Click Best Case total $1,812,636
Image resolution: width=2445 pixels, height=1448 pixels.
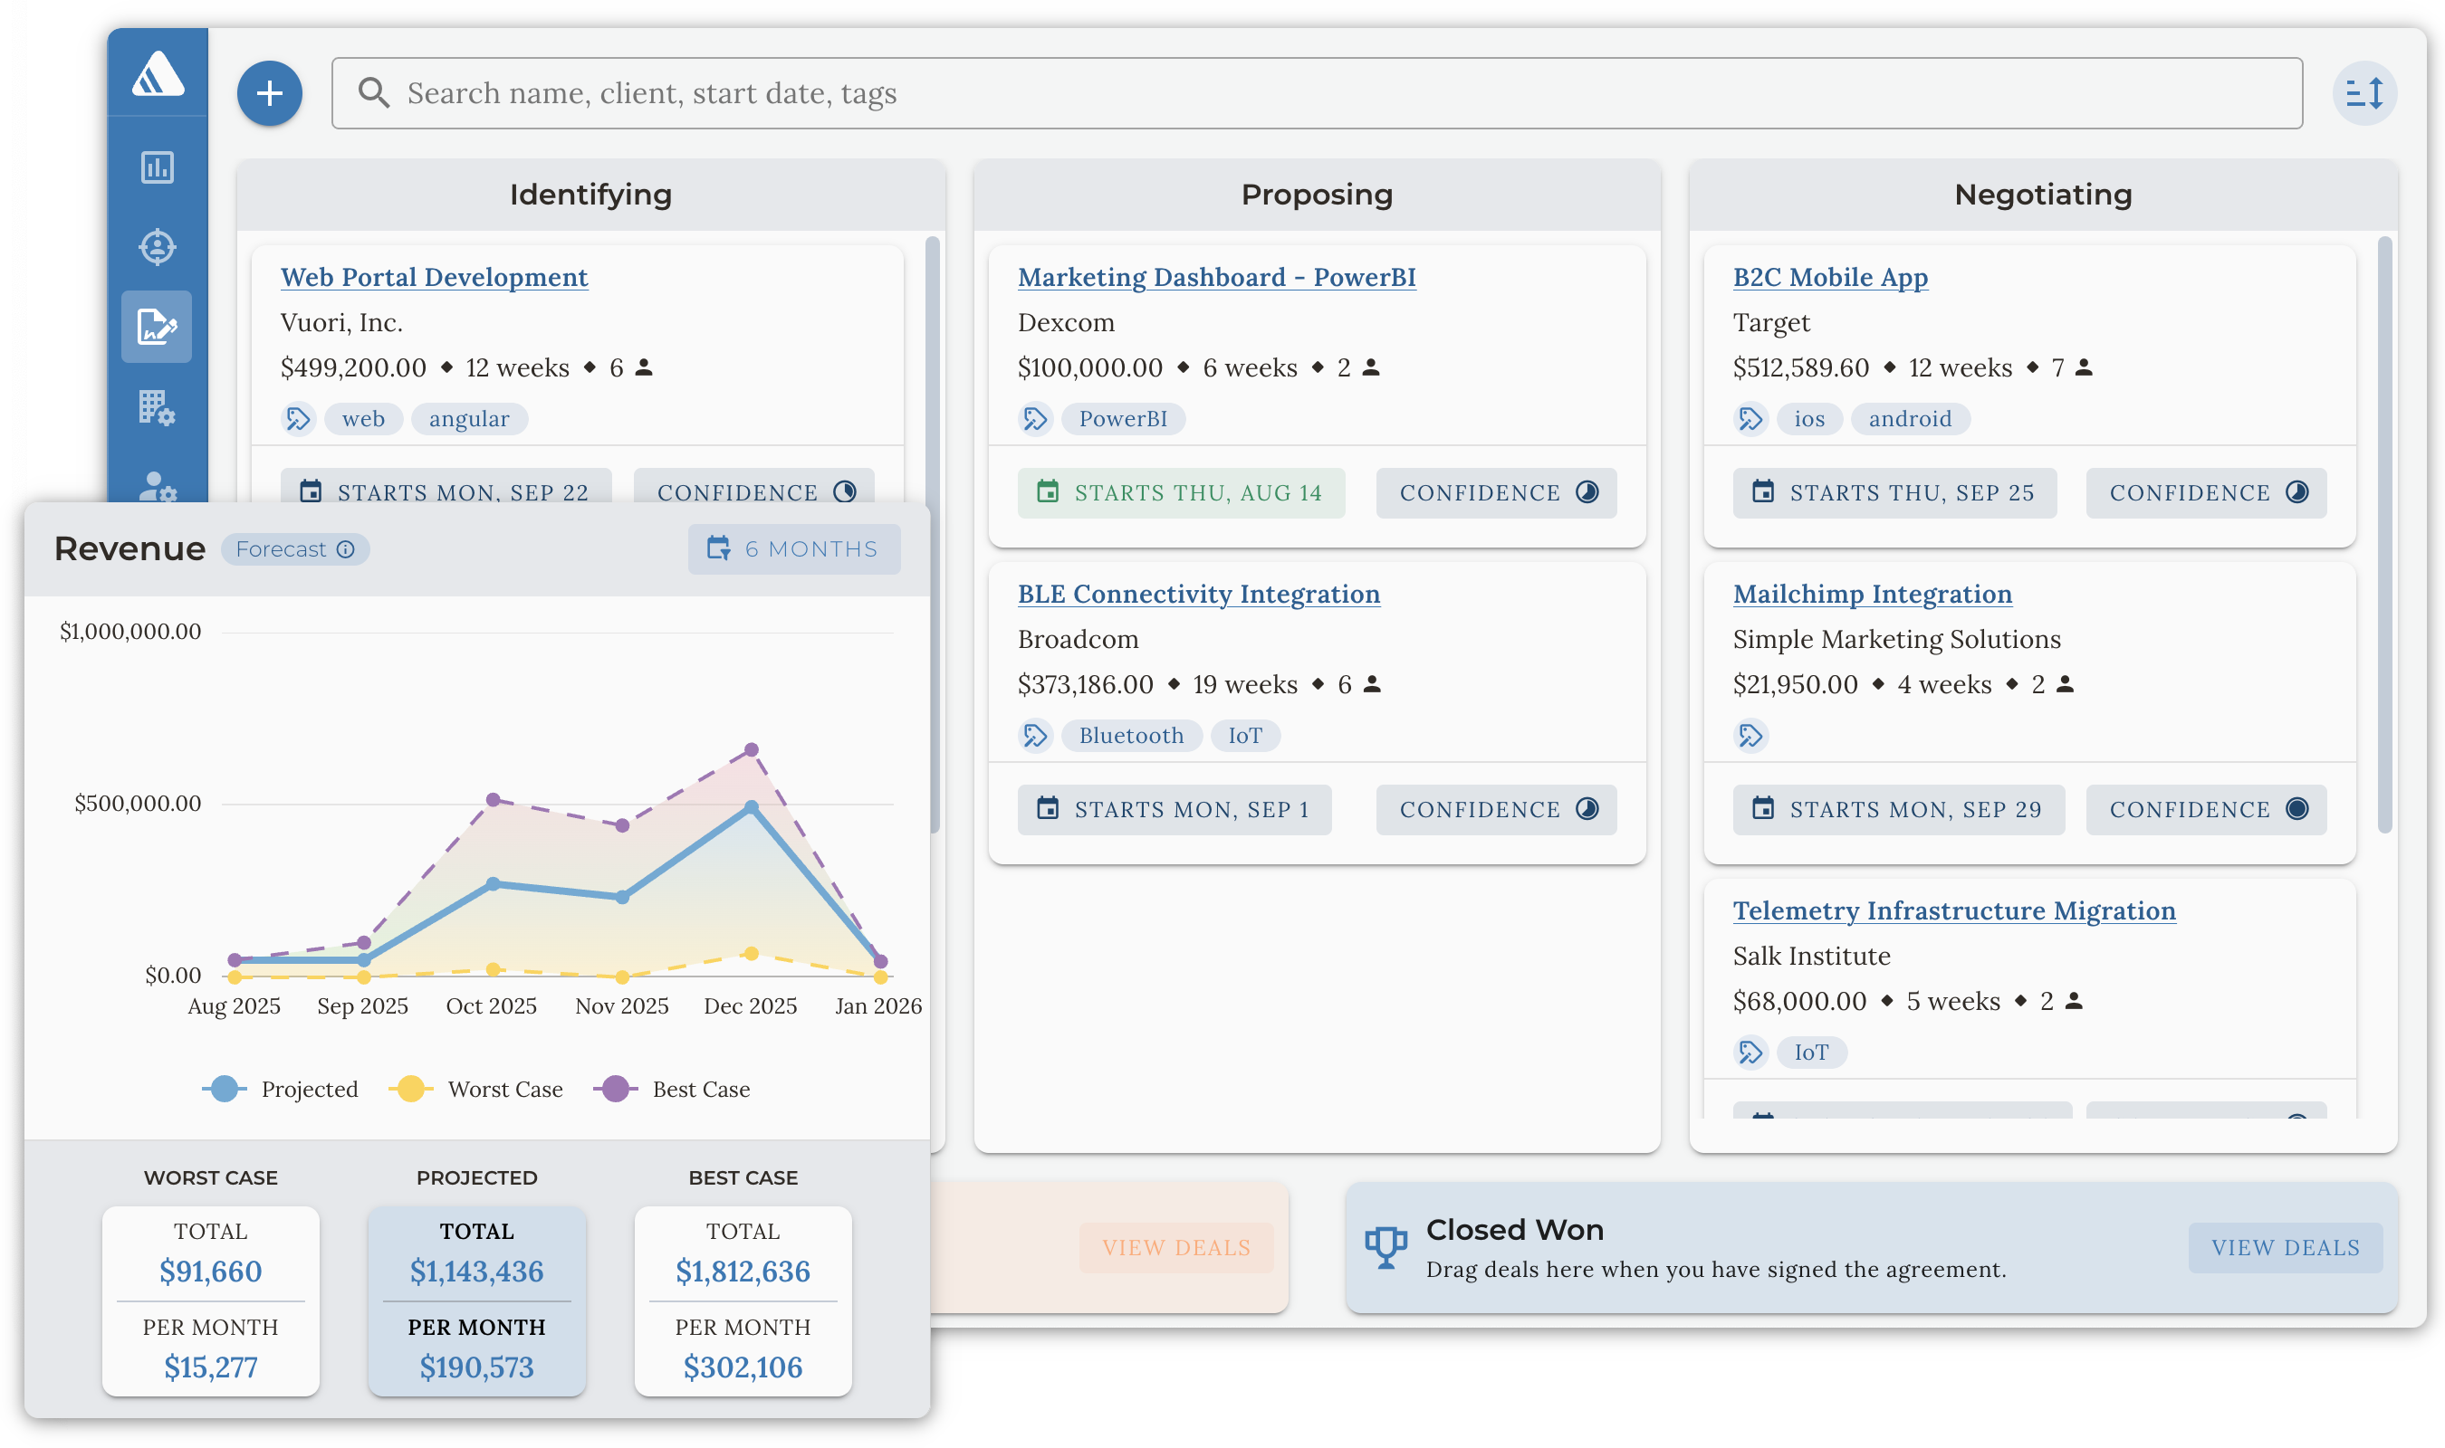click(x=743, y=1272)
